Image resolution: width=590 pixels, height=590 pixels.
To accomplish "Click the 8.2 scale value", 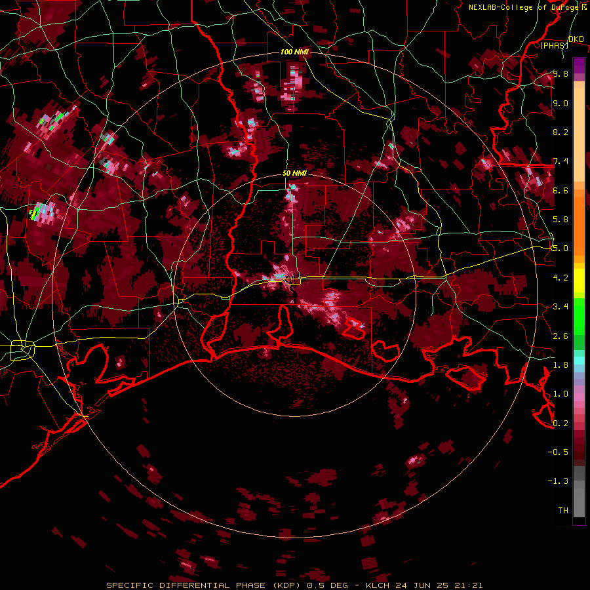I will click(560, 132).
